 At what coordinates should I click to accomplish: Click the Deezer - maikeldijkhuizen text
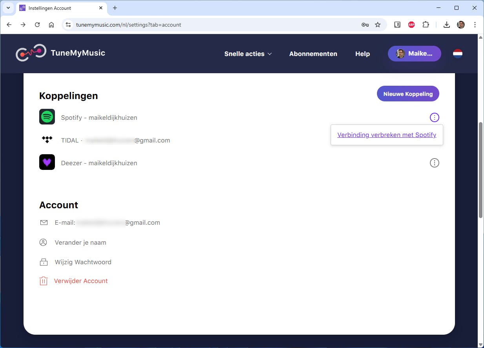coord(99,163)
